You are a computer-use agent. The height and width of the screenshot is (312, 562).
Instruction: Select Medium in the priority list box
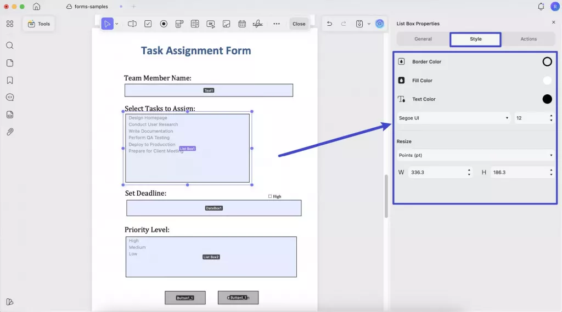click(137, 247)
